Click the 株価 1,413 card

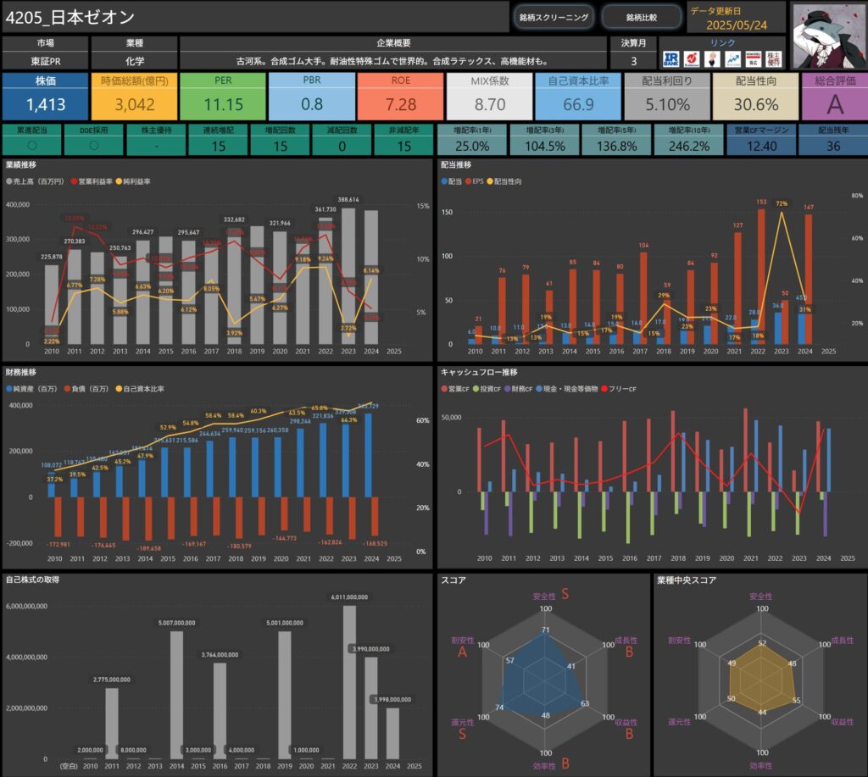[x=46, y=97]
